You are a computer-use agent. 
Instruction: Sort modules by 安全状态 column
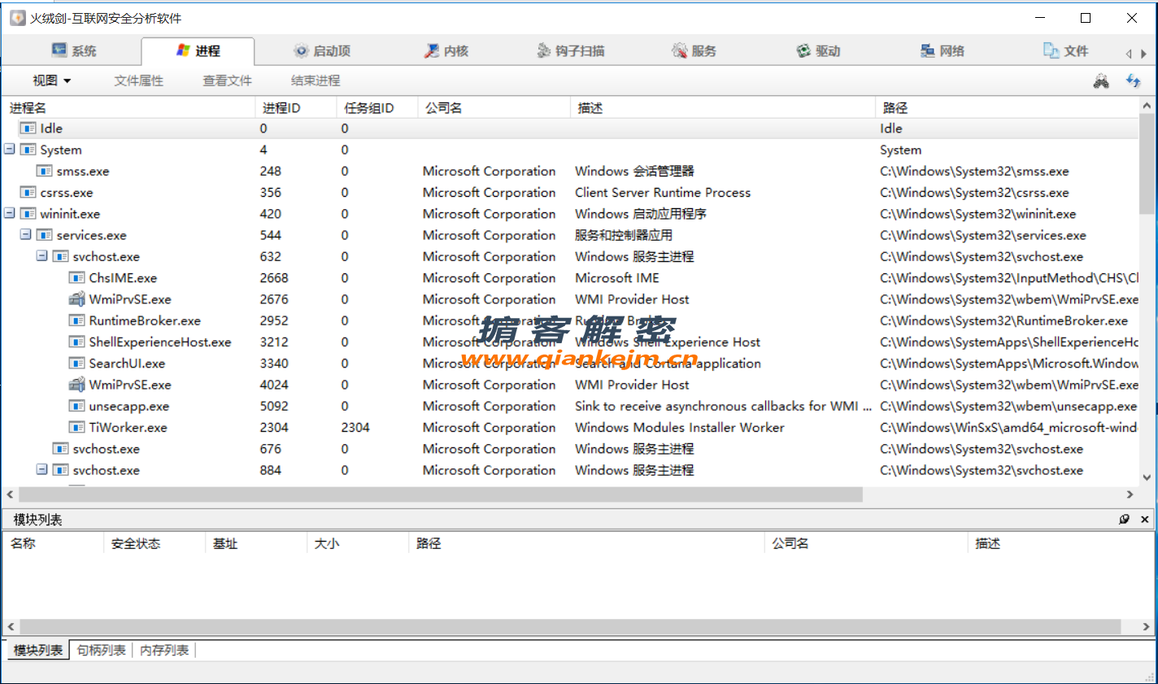tap(155, 543)
